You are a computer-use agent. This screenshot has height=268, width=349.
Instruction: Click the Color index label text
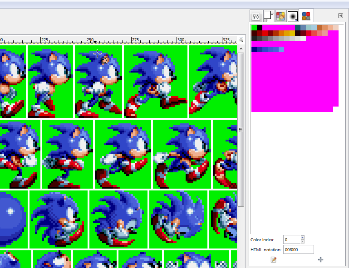click(x=262, y=240)
